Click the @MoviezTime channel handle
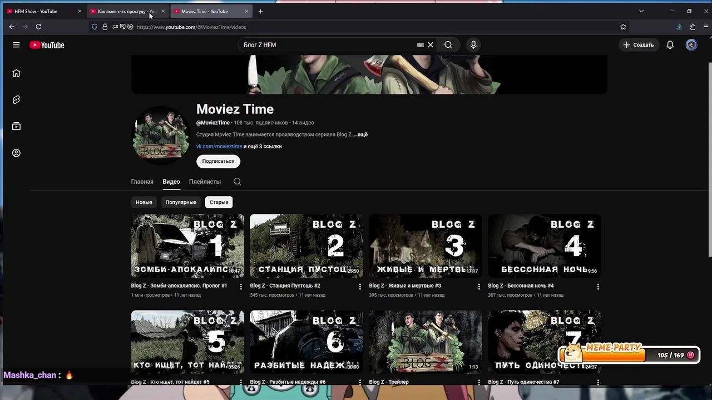Screen dimensions: 712x400 click(213, 123)
